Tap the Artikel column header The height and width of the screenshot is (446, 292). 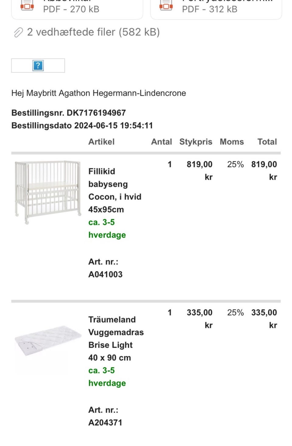click(x=101, y=142)
